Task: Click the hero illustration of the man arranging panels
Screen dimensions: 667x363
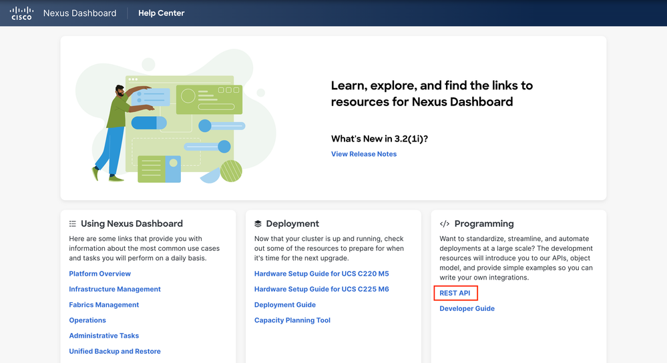Action: (175, 117)
